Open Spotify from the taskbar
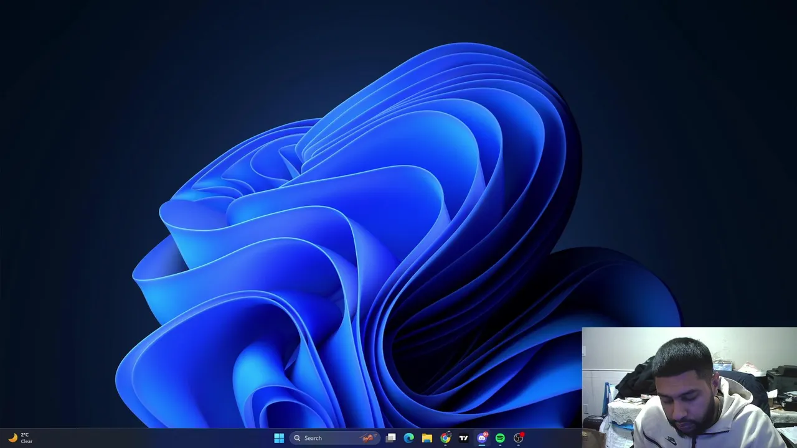The width and height of the screenshot is (797, 448). pyautogui.click(x=500, y=438)
